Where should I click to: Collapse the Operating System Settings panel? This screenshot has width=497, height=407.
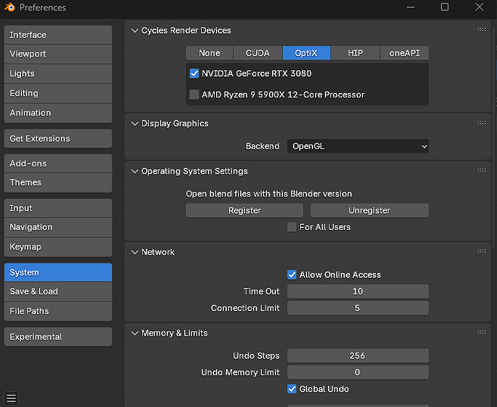[135, 171]
